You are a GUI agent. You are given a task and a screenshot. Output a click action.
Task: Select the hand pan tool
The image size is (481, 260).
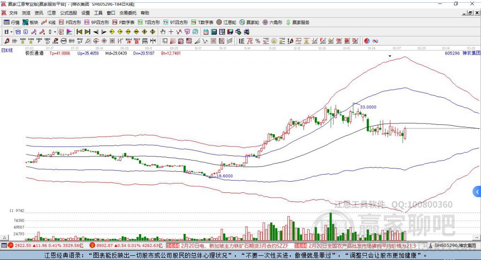pos(163,32)
